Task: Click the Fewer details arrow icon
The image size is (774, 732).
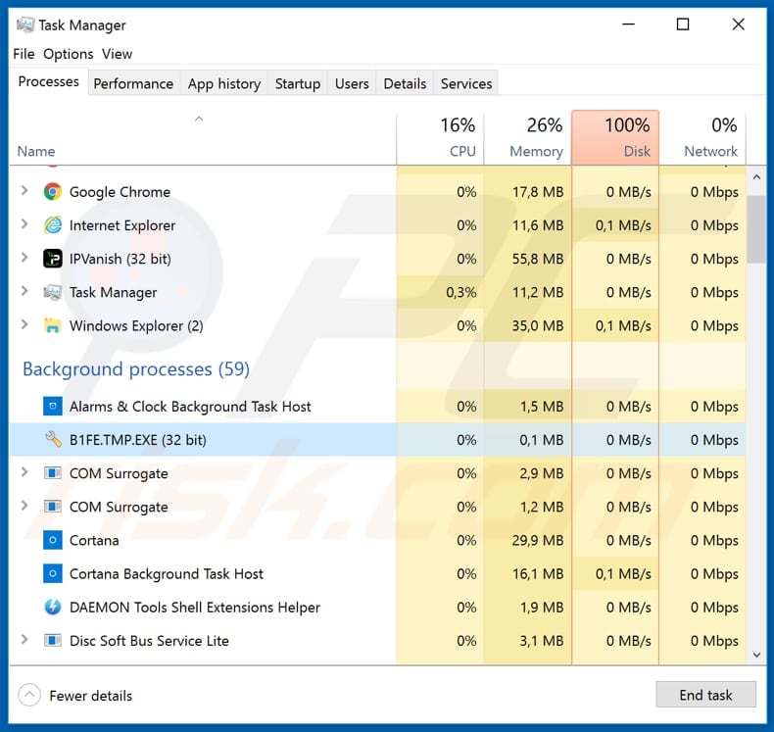Action: (29, 696)
